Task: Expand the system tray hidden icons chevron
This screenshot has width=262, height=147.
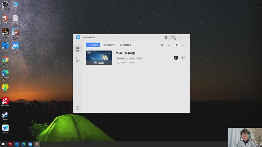Action: (x=225, y=144)
